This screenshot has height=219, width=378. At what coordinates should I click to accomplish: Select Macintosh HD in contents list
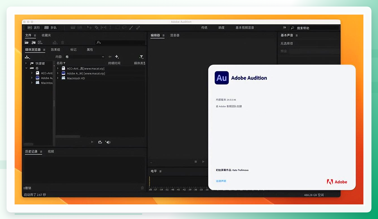point(76,78)
